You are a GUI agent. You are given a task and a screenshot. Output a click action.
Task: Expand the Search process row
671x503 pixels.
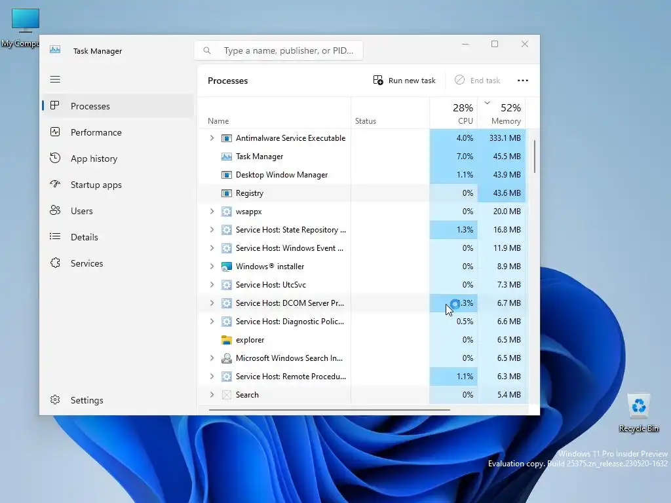[x=212, y=395]
